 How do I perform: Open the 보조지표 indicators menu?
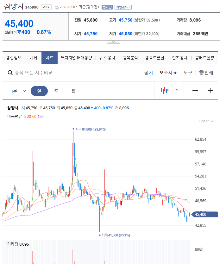click(x=168, y=73)
